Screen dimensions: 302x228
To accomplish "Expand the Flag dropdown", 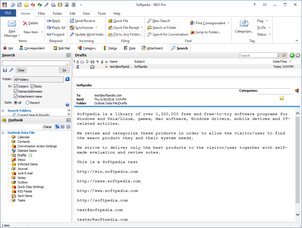I will [267, 21].
